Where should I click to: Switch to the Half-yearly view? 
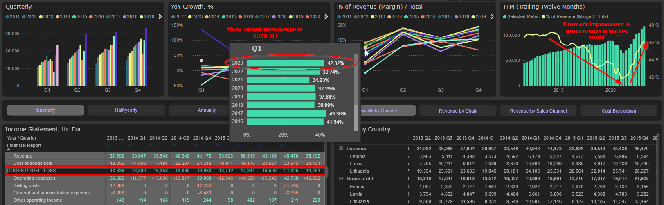coord(126,110)
